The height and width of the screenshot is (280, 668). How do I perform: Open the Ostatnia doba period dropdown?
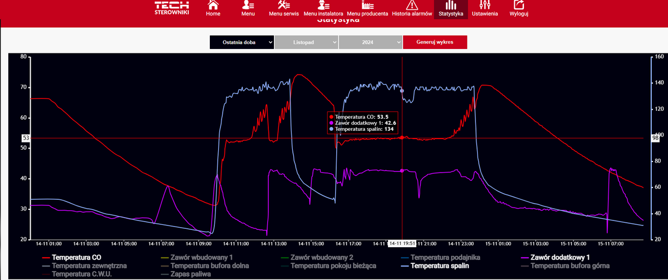point(242,42)
